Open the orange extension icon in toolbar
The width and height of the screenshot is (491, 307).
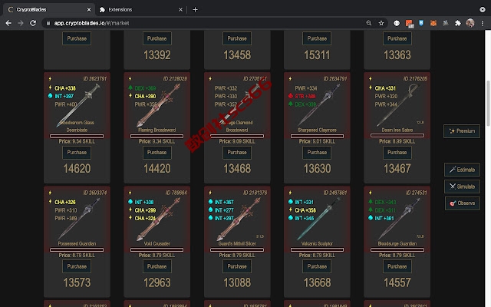(409, 24)
